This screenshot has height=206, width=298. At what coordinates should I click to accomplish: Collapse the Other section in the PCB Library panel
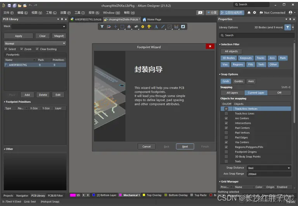(5, 149)
